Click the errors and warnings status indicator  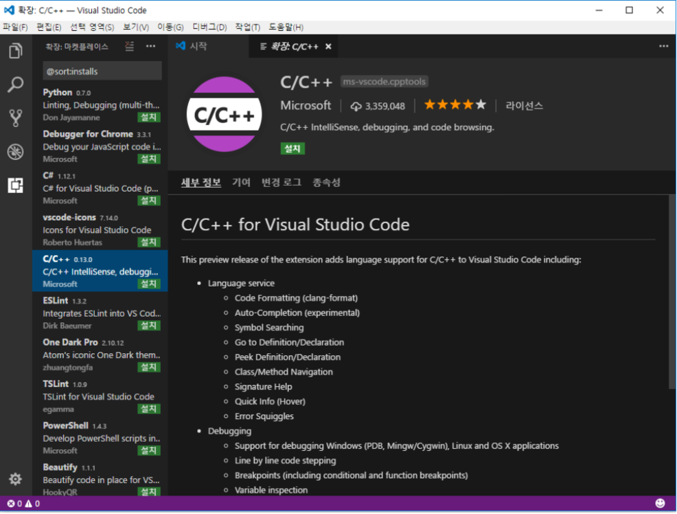[x=24, y=503]
